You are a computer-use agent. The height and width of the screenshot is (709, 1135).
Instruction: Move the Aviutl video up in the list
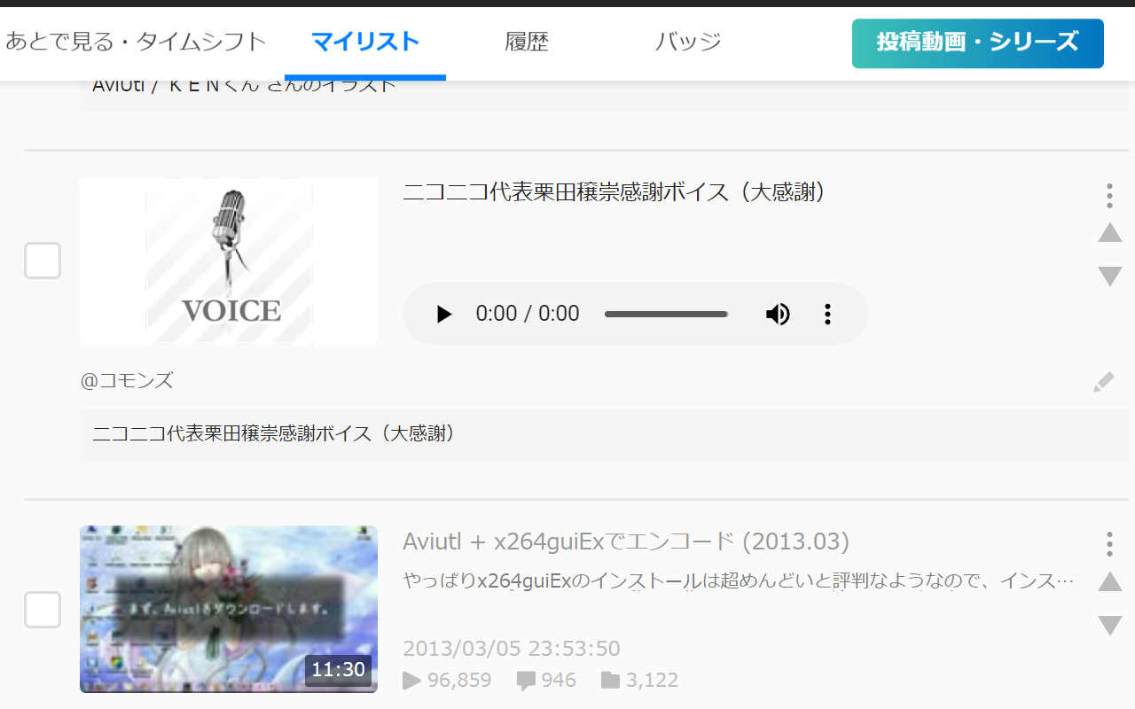(x=1109, y=582)
